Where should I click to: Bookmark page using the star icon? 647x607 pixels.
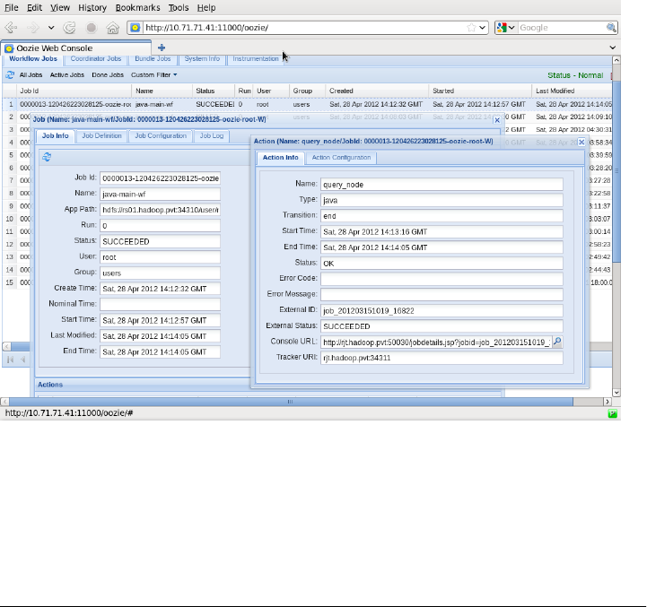click(471, 28)
